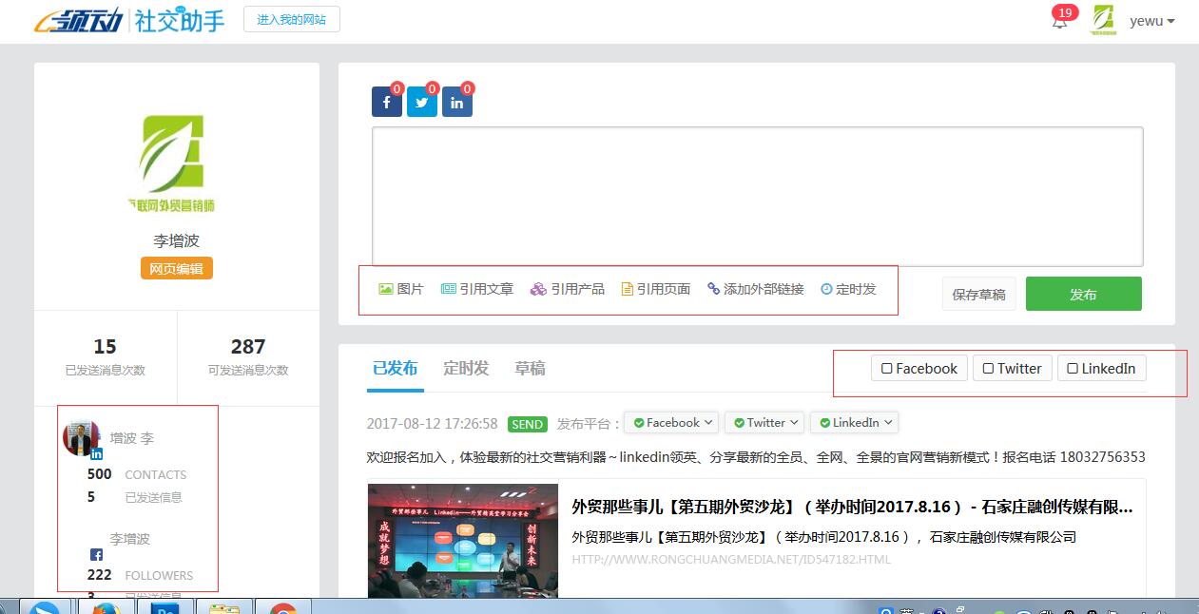
Task: Expand the LinkedIn dropdown on the post
Action: [x=855, y=423]
